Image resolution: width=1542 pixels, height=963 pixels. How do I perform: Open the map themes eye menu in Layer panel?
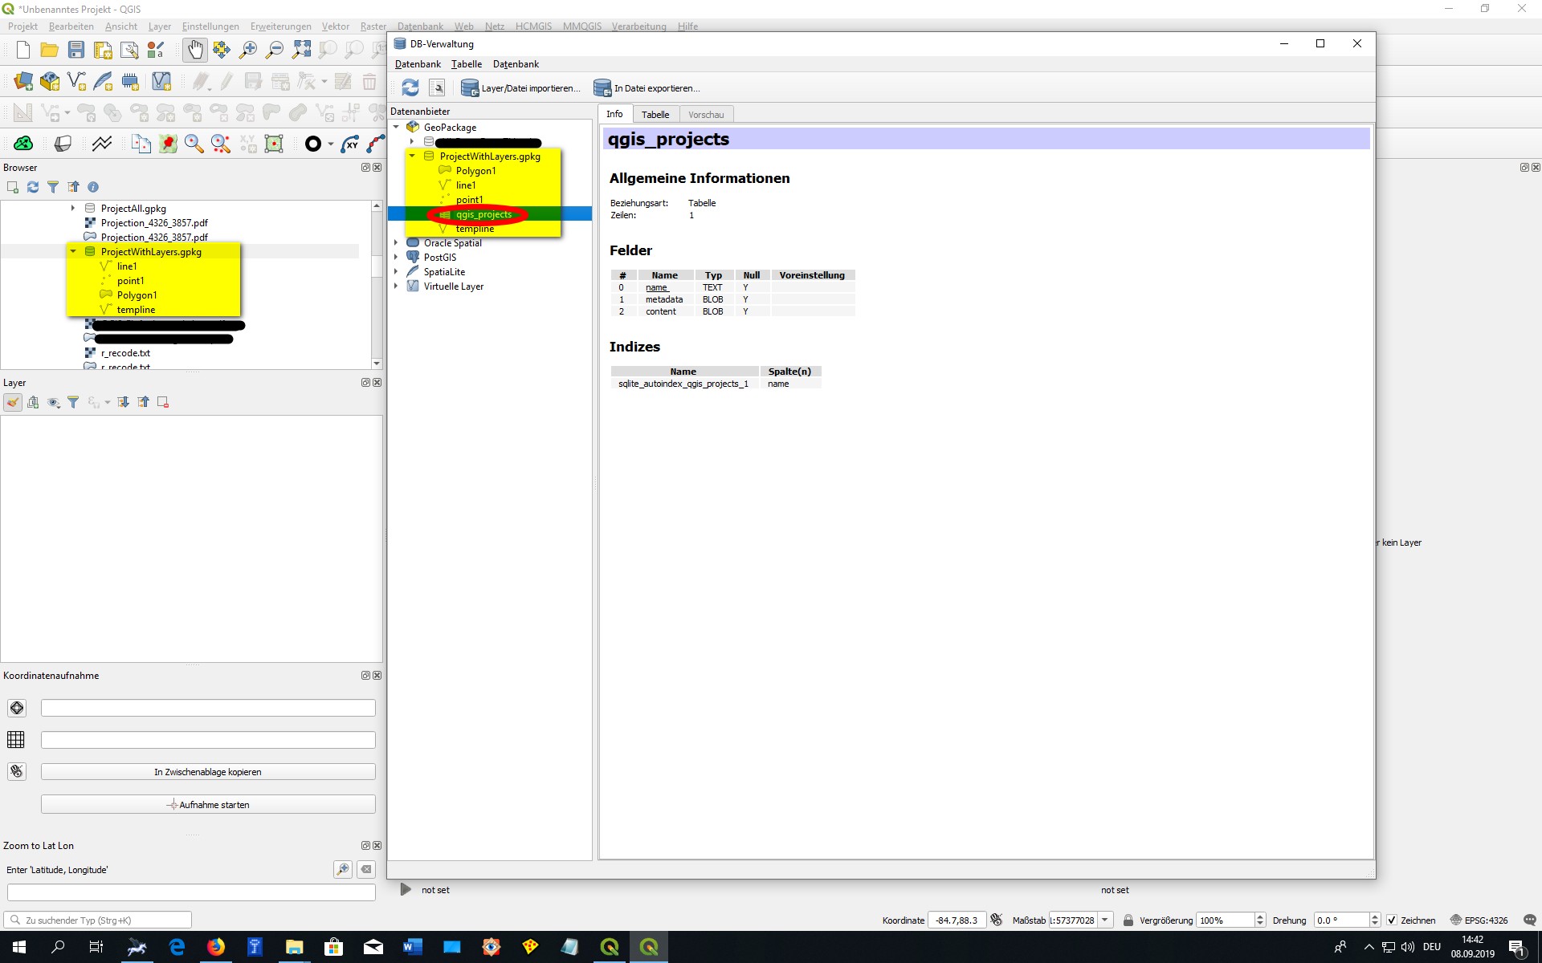click(54, 402)
